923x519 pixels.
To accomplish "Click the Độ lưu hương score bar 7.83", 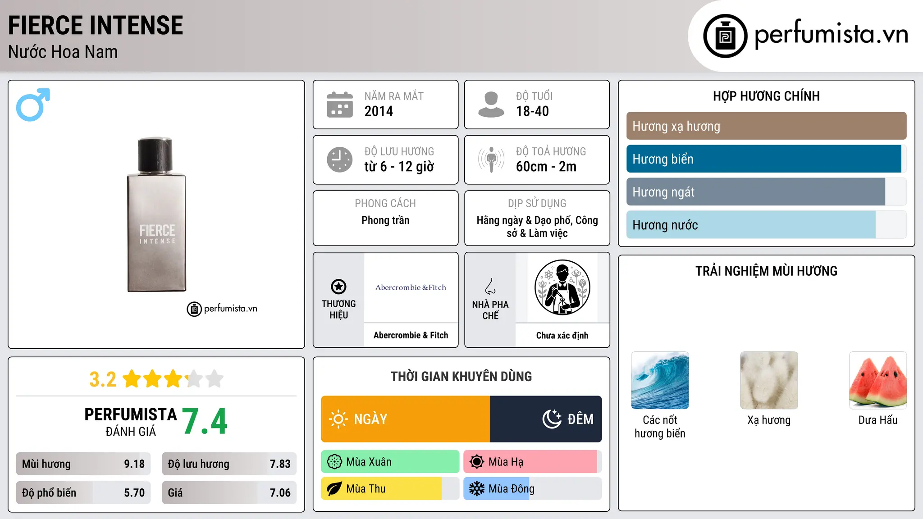I will (229, 464).
